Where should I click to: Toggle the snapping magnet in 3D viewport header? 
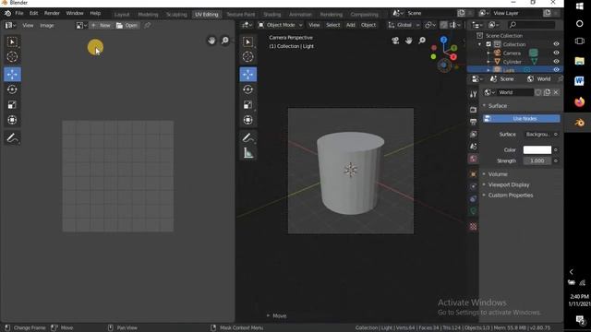point(443,25)
